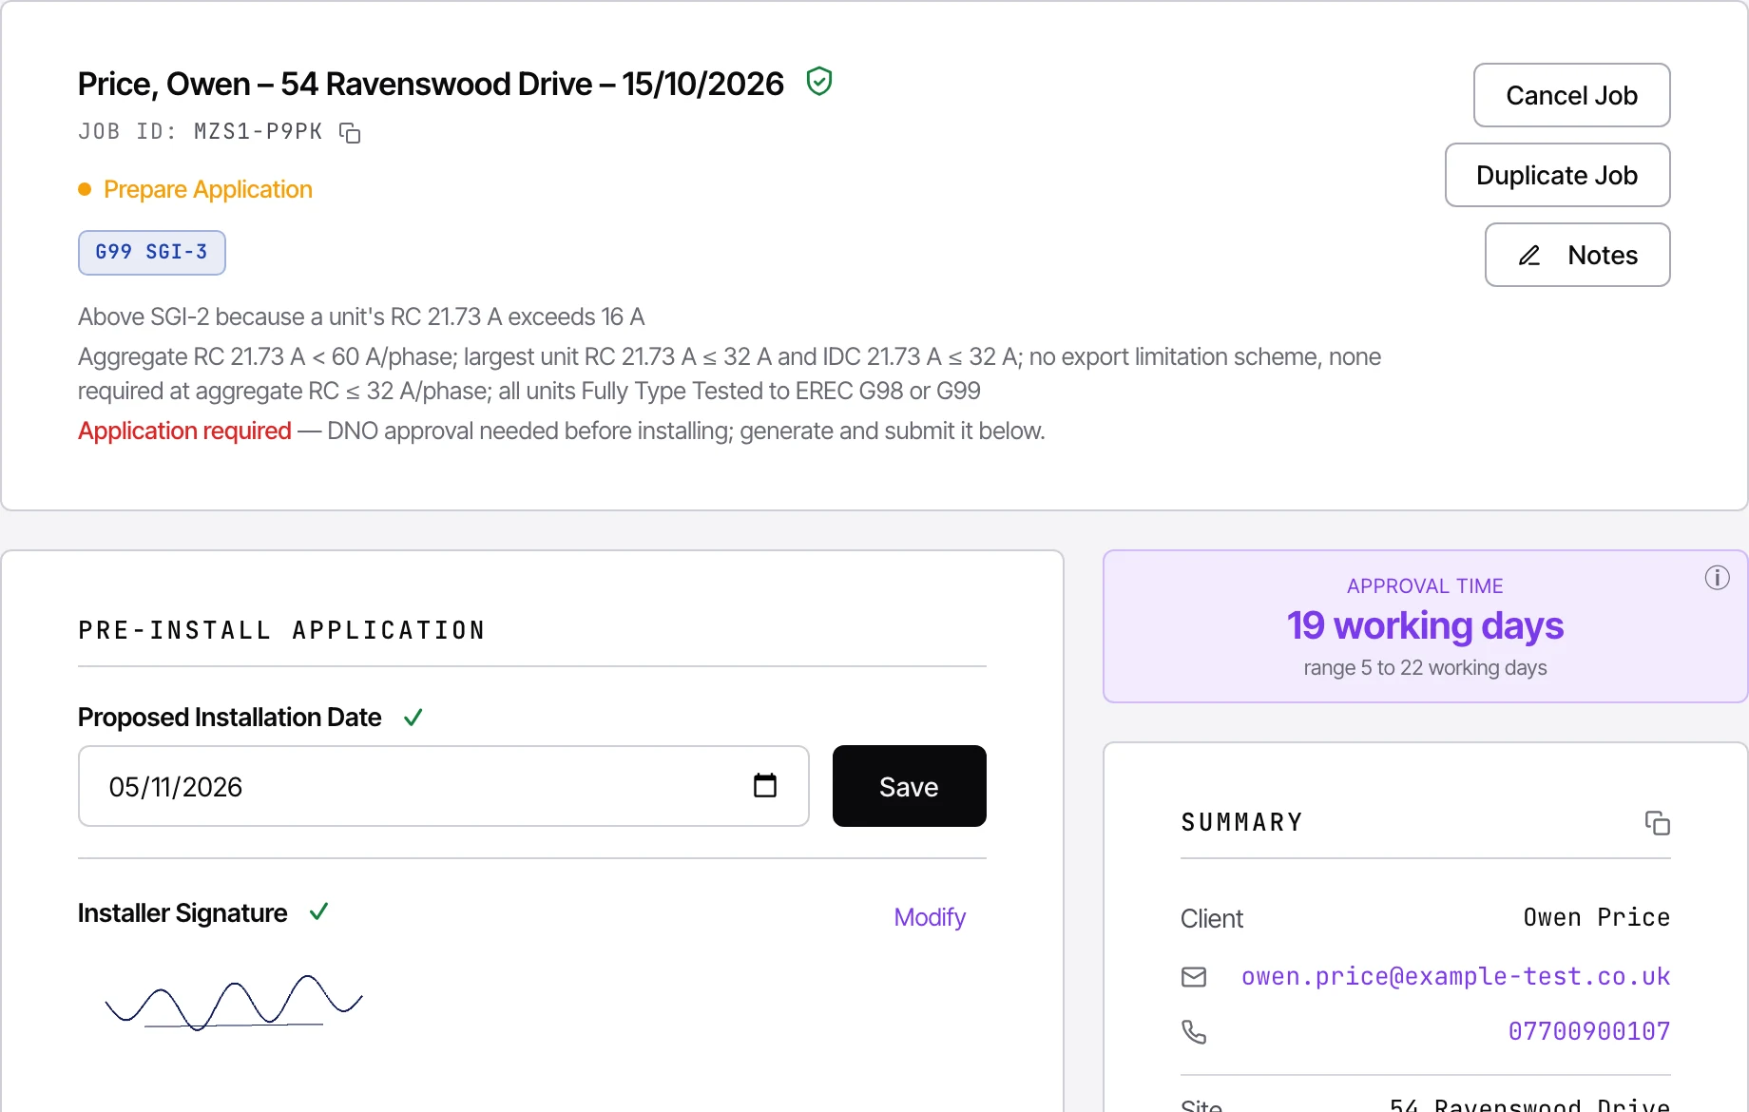Click the installer signature drawing
The width and height of the screenshot is (1749, 1112).
(x=234, y=1003)
